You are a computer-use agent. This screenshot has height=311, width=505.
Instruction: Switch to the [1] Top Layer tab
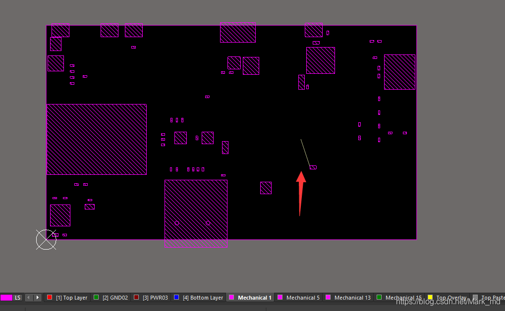pos(67,298)
